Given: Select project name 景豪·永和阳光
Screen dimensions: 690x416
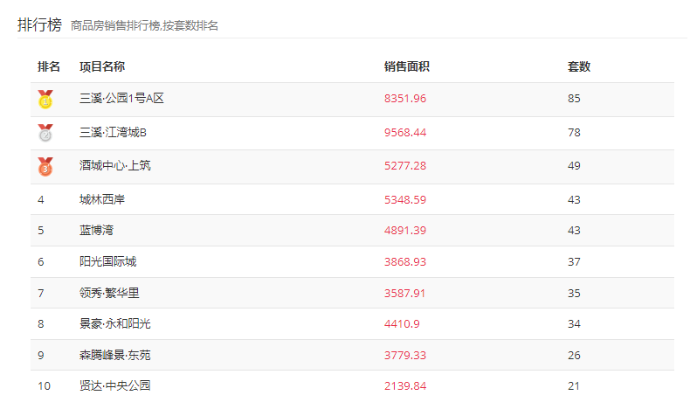Looking at the screenshot, I should point(114,323).
